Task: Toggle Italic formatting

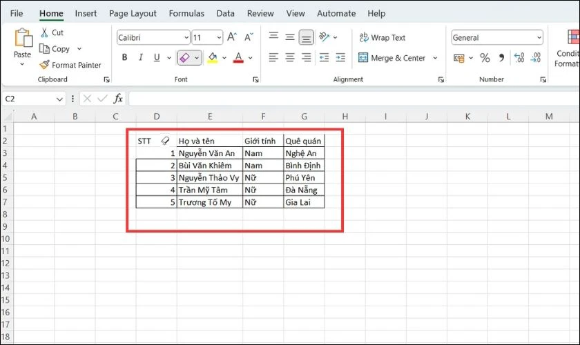Action: pos(141,57)
